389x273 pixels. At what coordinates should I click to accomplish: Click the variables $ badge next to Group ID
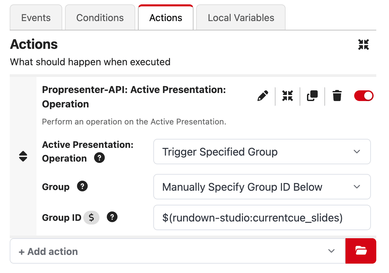91,217
